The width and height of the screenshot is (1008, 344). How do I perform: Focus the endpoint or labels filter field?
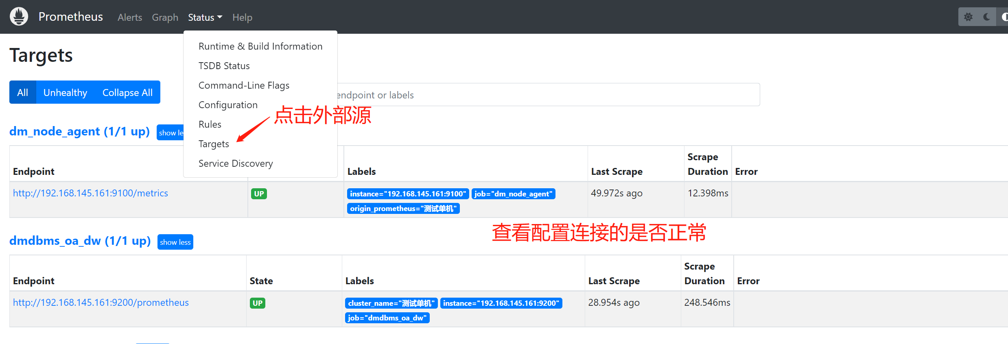click(548, 95)
